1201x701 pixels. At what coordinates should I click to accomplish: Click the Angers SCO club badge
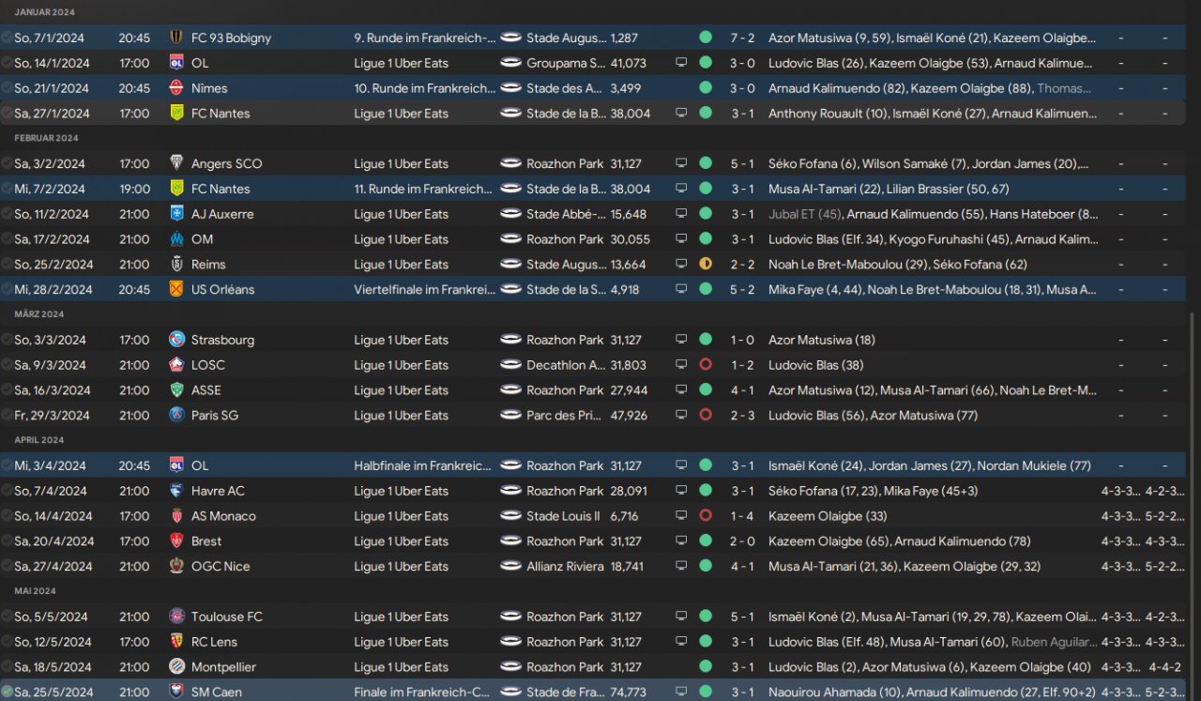pos(175,163)
